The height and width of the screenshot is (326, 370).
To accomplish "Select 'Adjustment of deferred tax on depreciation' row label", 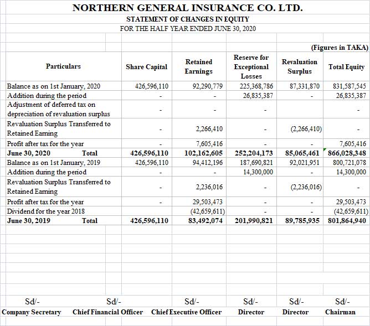I will [59, 109].
